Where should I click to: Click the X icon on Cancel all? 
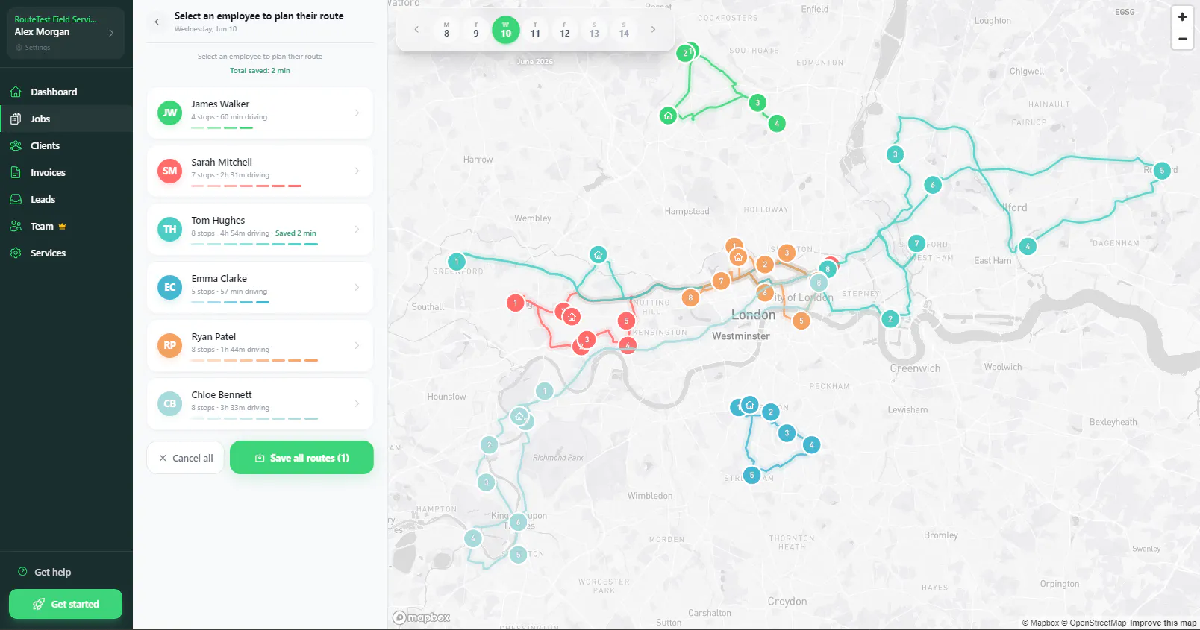[163, 458]
